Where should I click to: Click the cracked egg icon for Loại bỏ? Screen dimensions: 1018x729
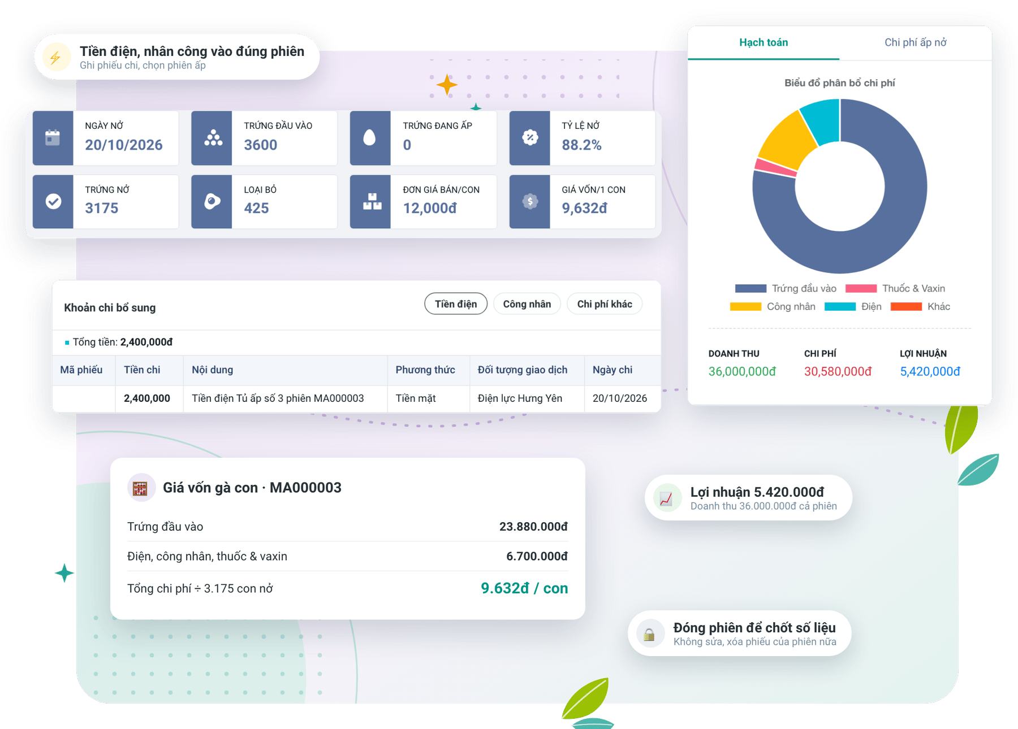coord(212,201)
